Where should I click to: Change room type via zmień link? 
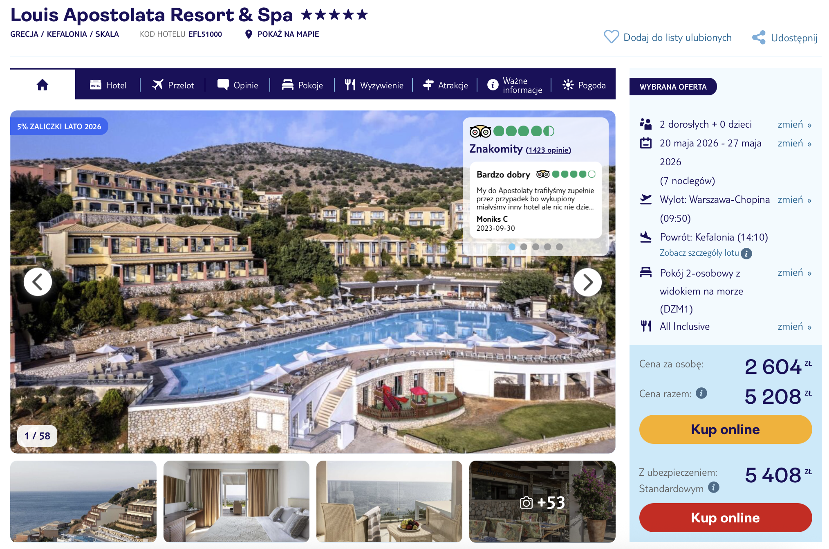[794, 272]
